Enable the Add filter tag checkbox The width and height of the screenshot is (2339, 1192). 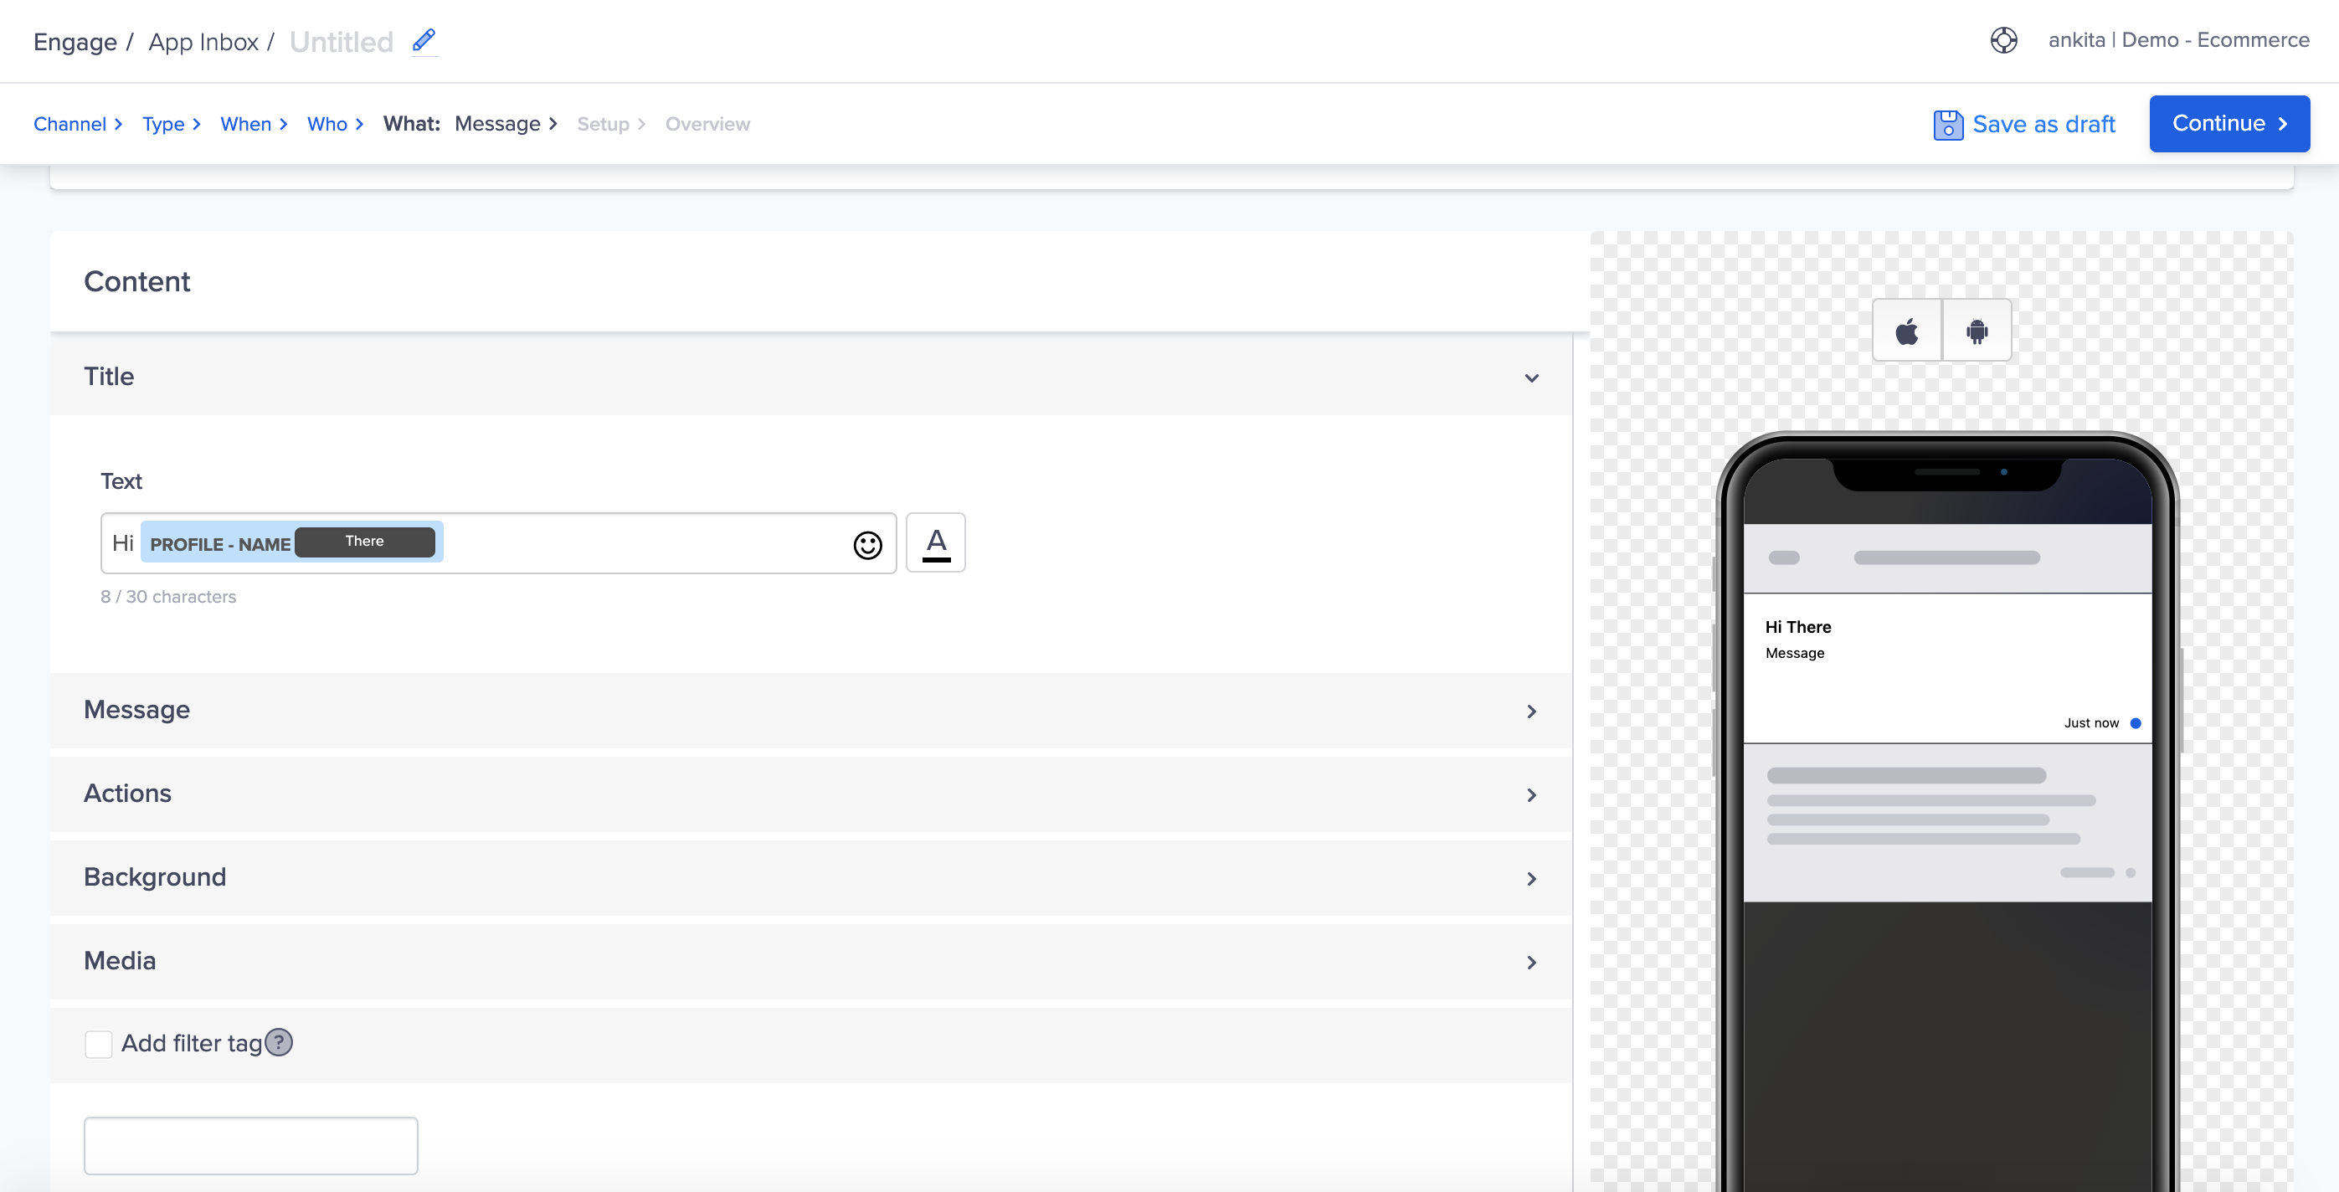(98, 1043)
